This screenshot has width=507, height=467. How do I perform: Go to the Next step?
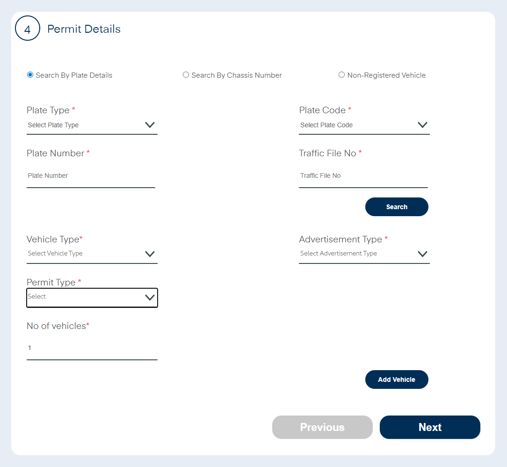pyautogui.click(x=430, y=427)
